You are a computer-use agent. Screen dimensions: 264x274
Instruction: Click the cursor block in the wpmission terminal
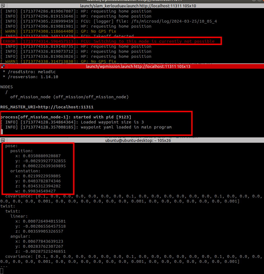[2, 132]
